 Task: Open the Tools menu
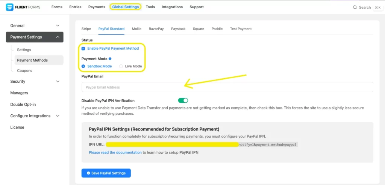click(150, 7)
